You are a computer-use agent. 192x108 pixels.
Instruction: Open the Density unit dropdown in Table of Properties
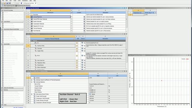[x=155, y=13]
